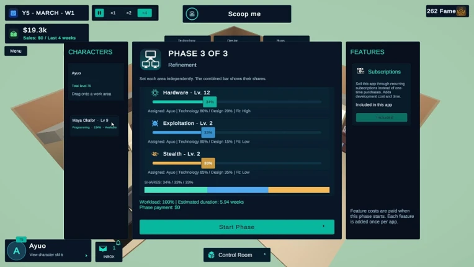Image resolution: width=474 pixels, height=267 pixels.
Task: Pause the game with the pause button
Action: [99, 13]
